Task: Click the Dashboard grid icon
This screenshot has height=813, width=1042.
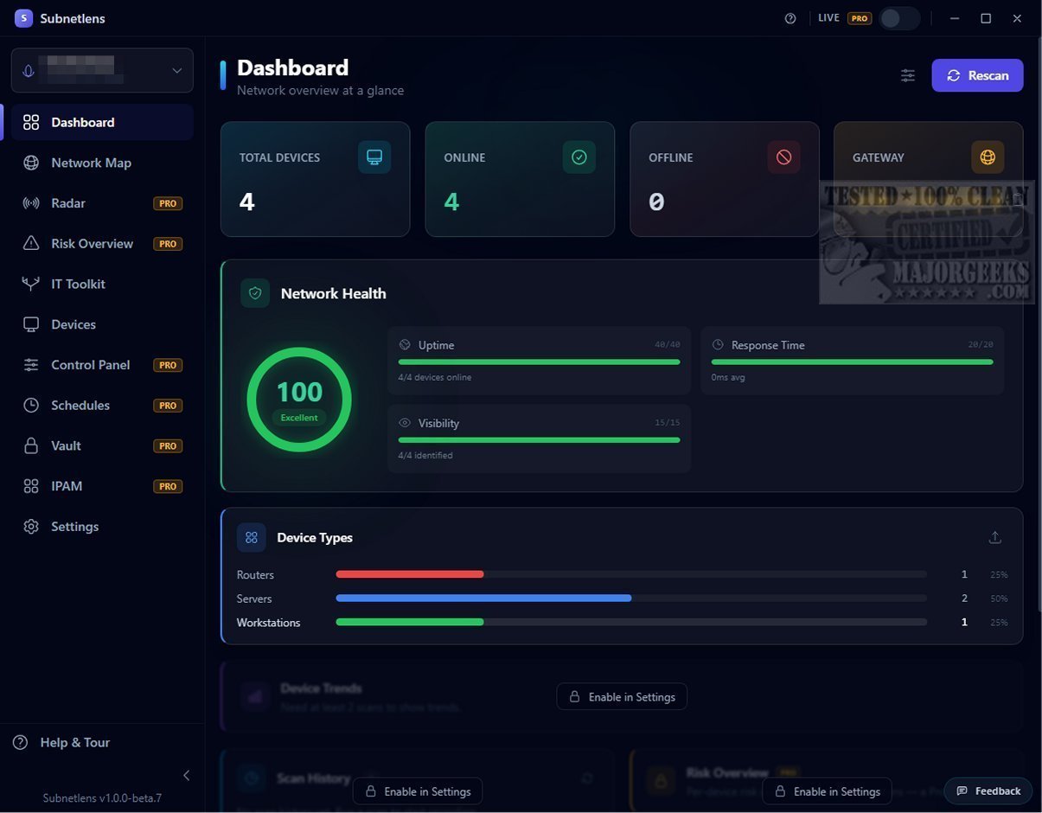Action: [31, 122]
